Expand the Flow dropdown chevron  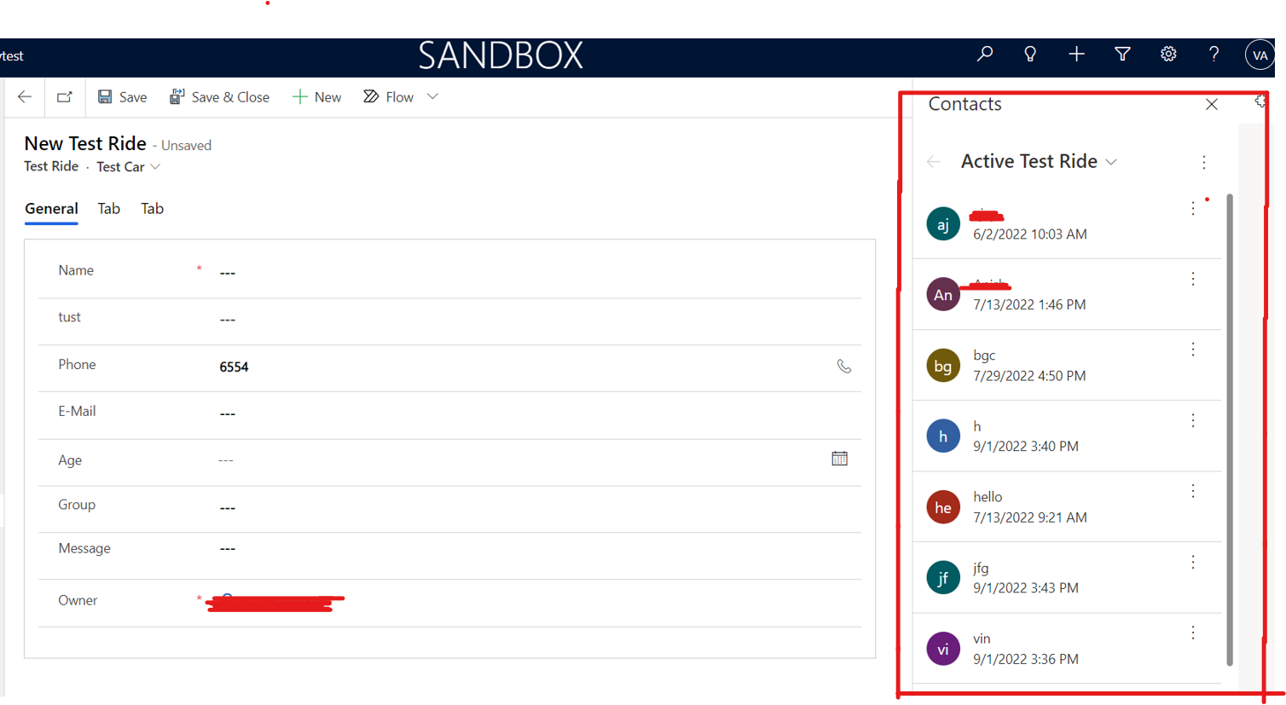click(x=432, y=97)
